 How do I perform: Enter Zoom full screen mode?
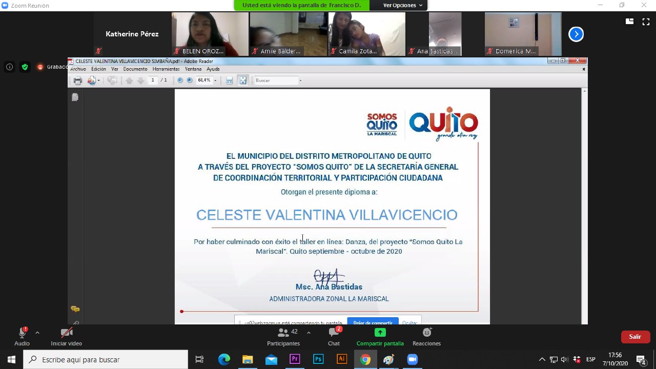coord(645,22)
